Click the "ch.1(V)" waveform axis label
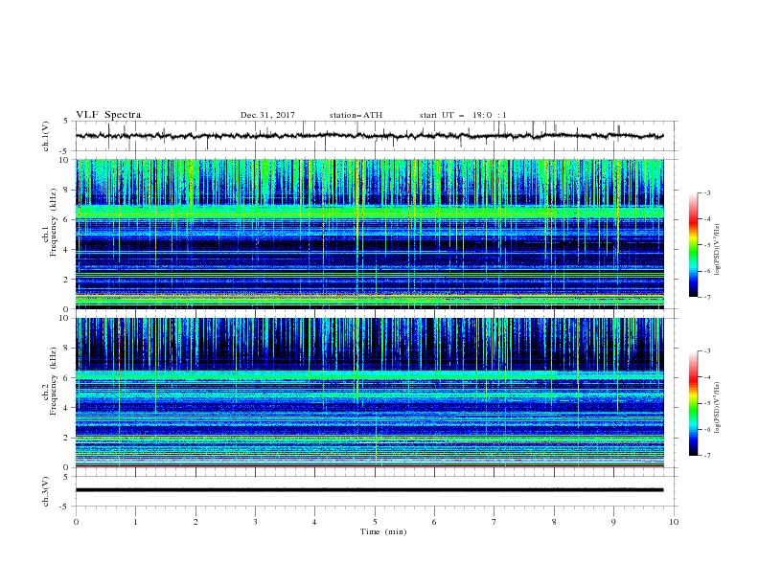Viewport: 759px width, 586px height. [46, 136]
